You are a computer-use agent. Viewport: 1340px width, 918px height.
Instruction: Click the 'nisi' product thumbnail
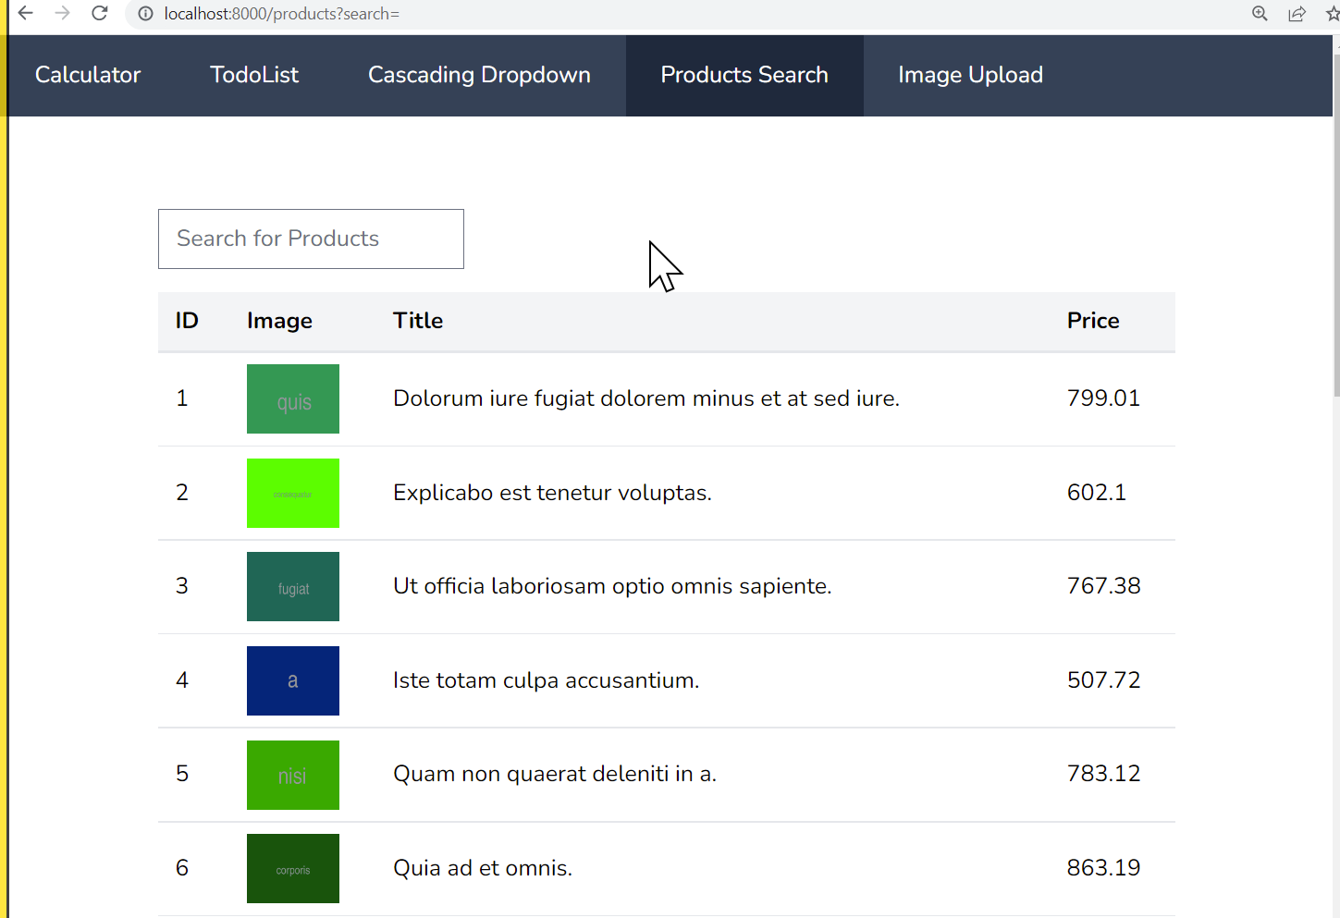point(293,776)
